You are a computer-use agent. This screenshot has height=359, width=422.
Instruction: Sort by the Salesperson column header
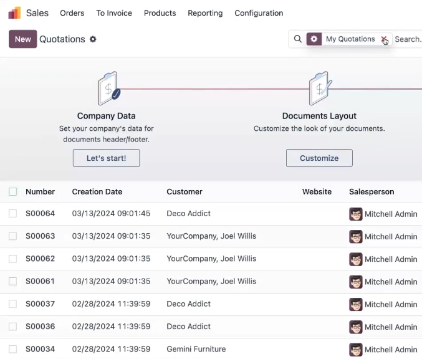click(372, 191)
